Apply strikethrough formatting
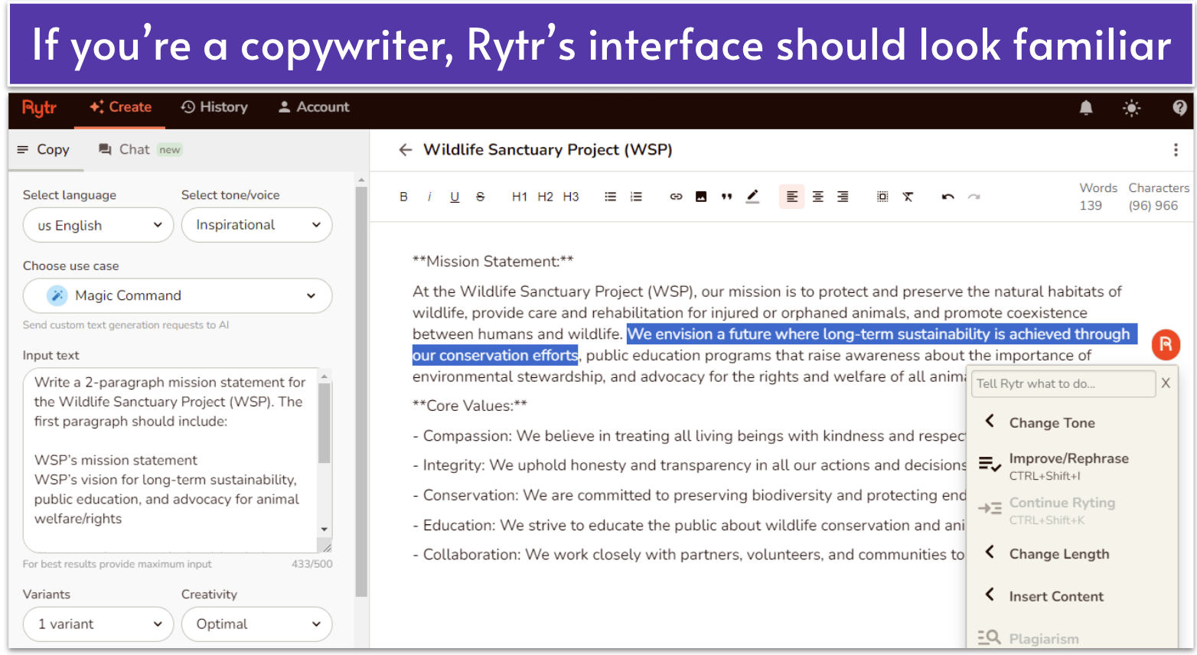 [x=481, y=197]
